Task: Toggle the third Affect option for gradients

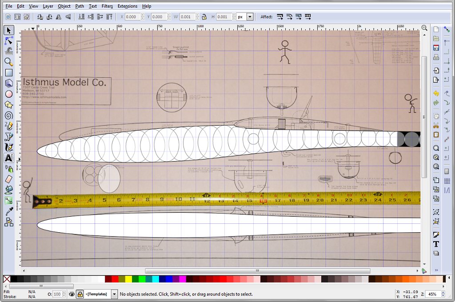Action: (298, 17)
